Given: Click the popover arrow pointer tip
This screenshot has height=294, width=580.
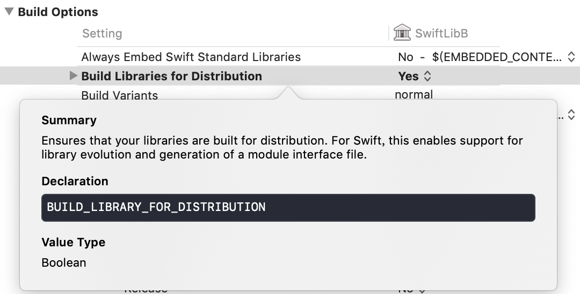Looking at the screenshot, I should (289, 90).
